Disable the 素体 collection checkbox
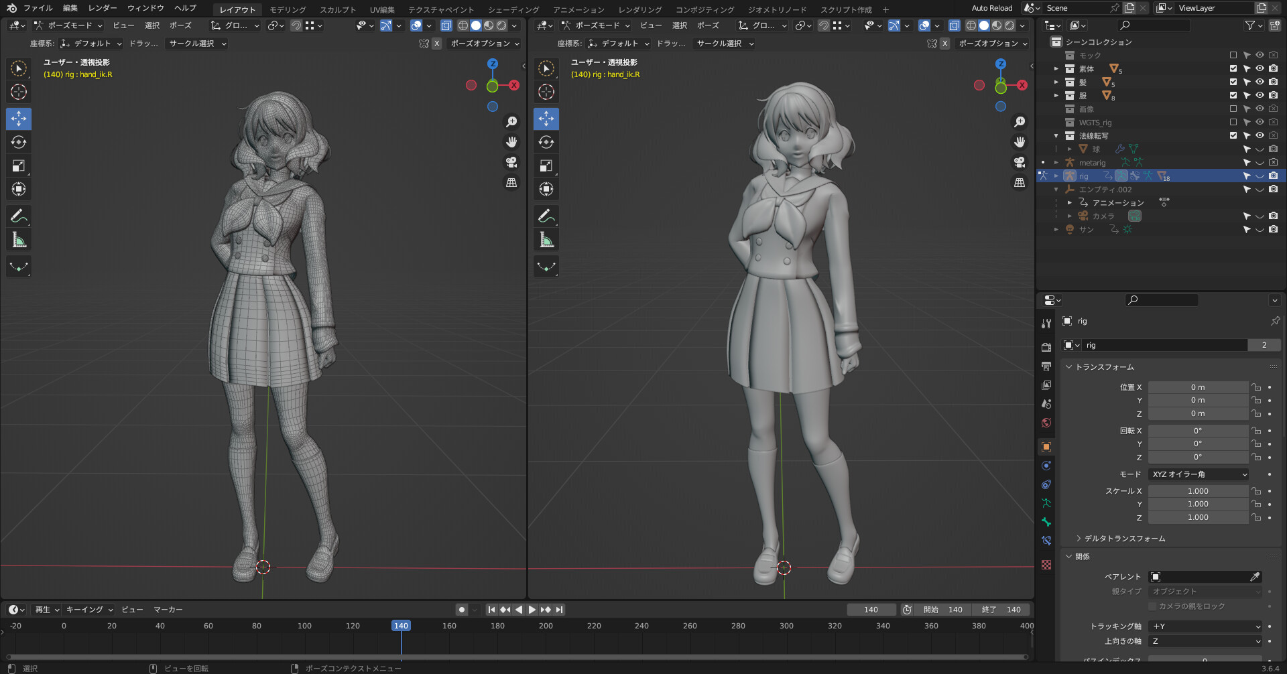 [x=1233, y=68]
